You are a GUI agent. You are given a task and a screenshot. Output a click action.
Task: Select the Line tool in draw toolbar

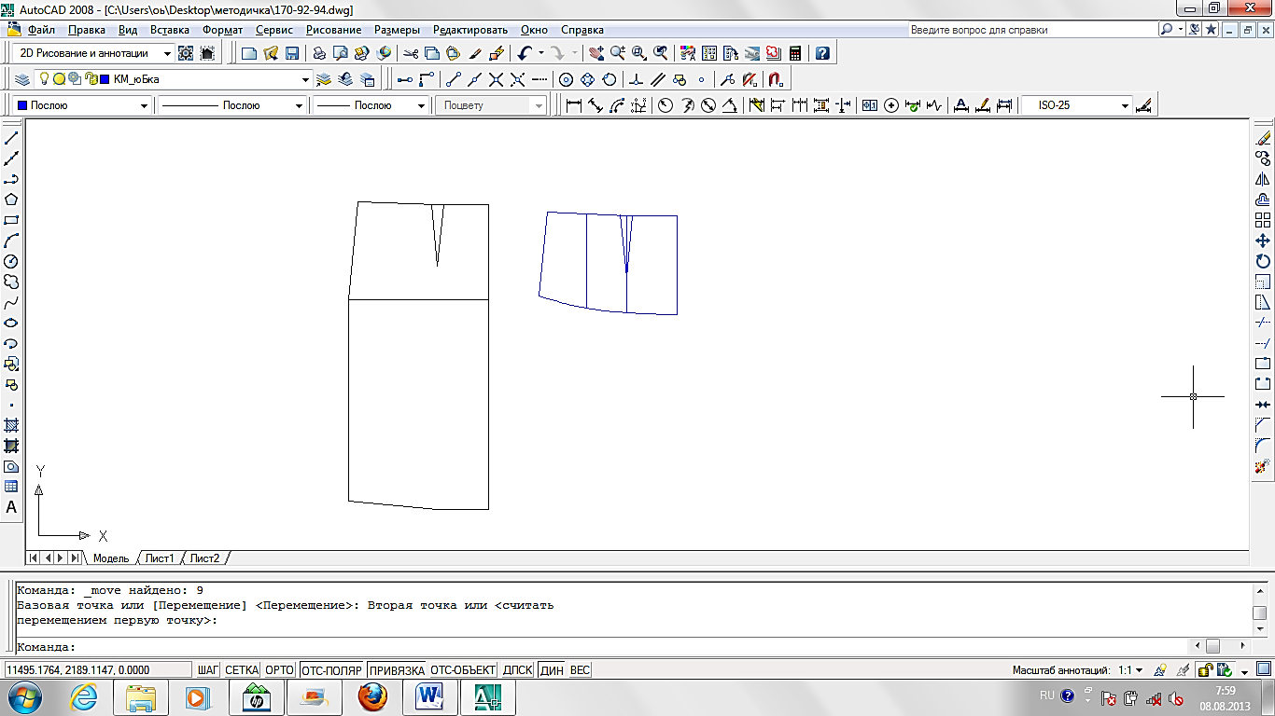[x=11, y=138]
